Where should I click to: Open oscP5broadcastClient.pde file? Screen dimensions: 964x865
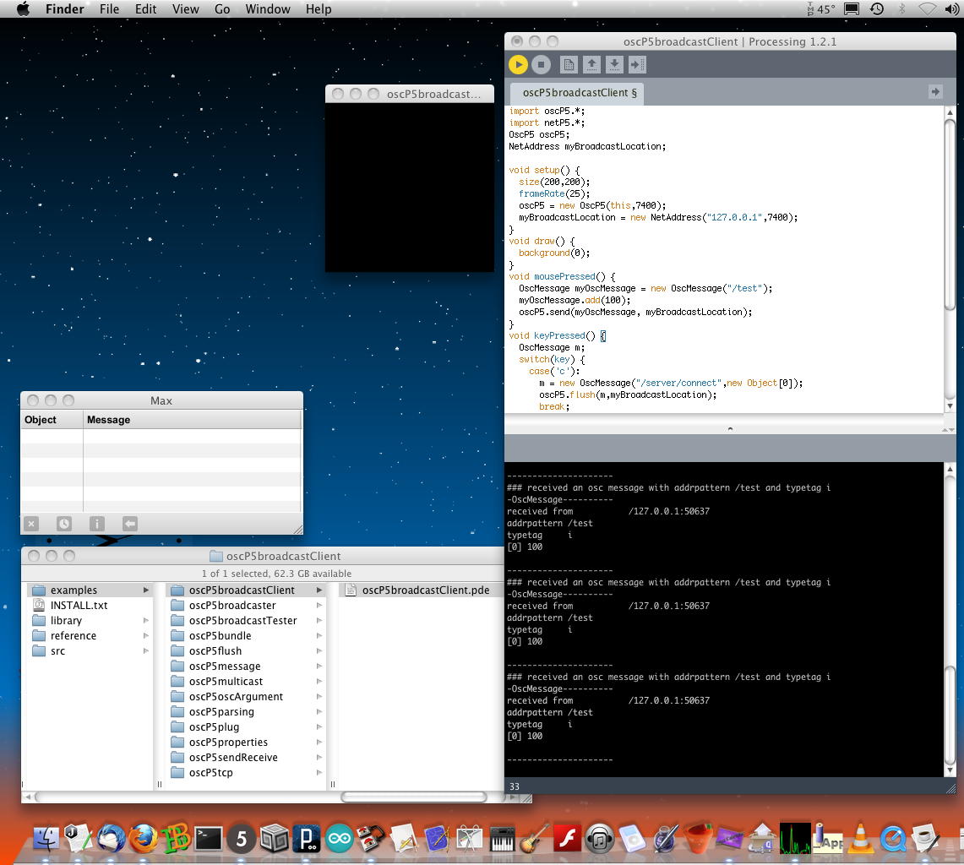click(425, 590)
